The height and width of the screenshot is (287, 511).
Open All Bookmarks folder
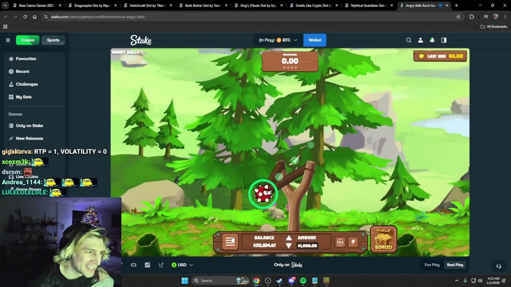pos(494,26)
